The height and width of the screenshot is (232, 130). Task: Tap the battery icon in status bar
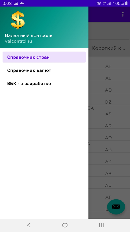[126, 3]
